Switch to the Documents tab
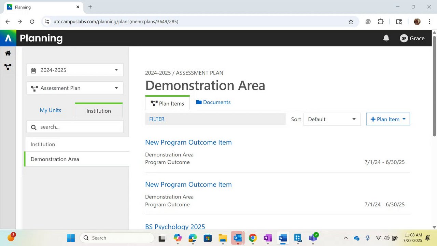The image size is (437, 246). pos(213,102)
